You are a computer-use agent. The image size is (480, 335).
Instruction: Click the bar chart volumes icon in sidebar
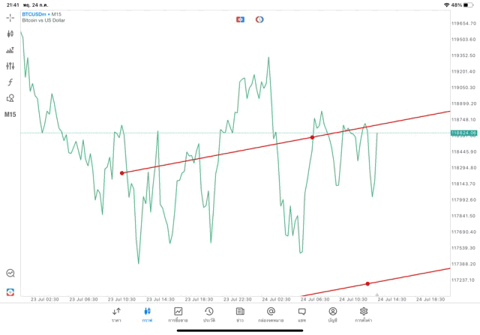[x=10, y=50]
